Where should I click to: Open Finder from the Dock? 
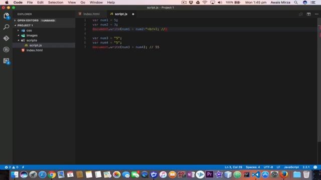pyautogui.click(x=15, y=174)
